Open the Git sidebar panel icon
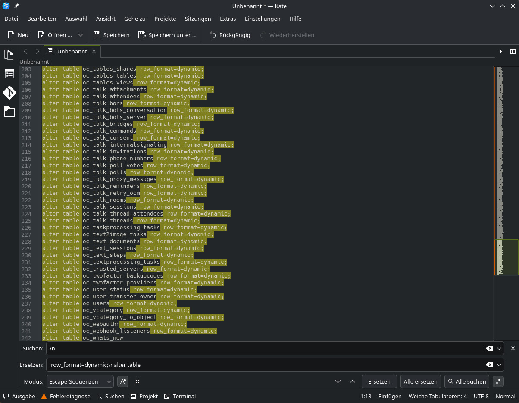519x403 pixels. 9,93
